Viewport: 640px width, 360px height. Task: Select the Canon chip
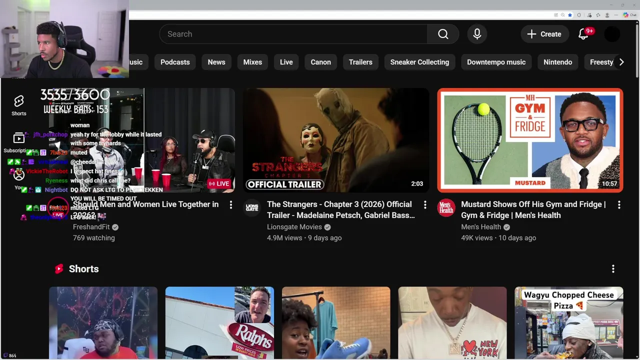pyautogui.click(x=321, y=62)
